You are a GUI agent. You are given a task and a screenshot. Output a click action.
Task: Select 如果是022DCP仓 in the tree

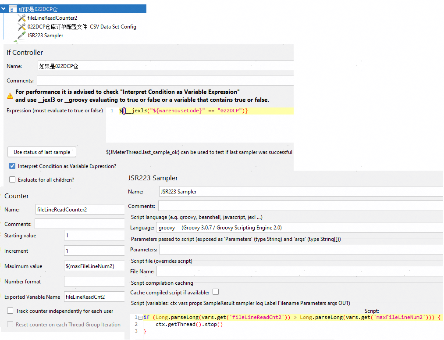coord(38,9)
